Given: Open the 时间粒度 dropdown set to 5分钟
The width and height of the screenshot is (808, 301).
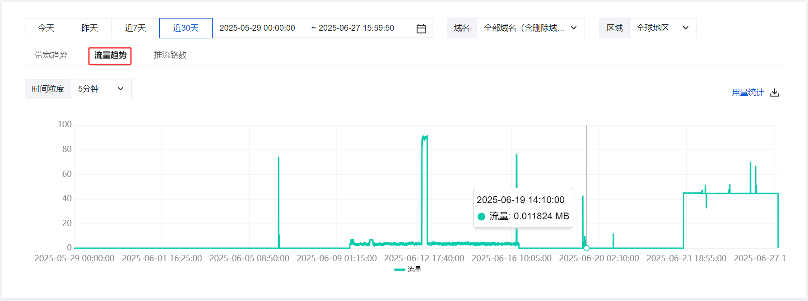Looking at the screenshot, I should pos(101,89).
